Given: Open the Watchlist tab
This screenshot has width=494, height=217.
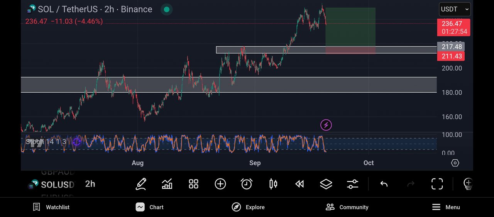Looking at the screenshot, I should point(51,207).
